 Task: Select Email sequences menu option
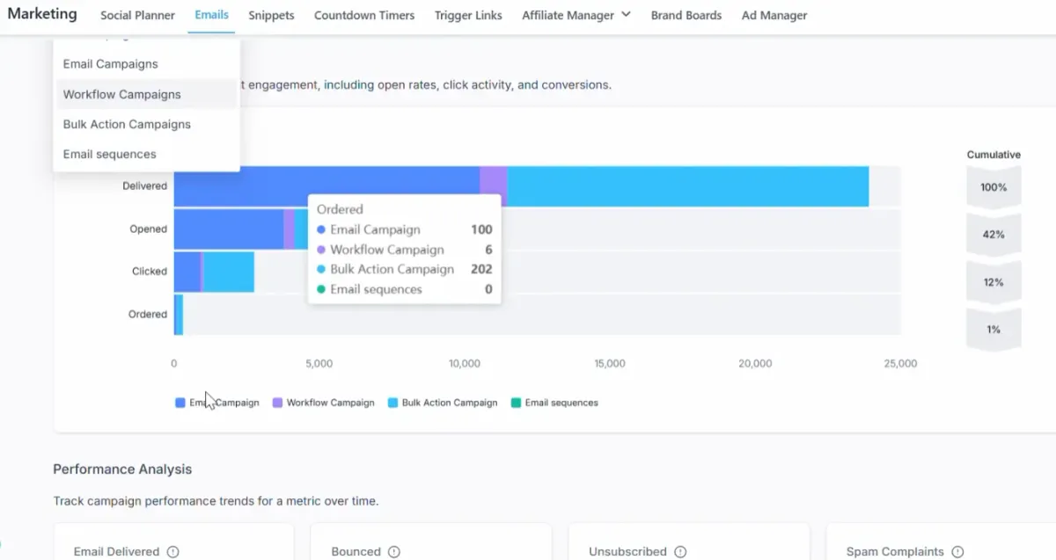(146, 154)
